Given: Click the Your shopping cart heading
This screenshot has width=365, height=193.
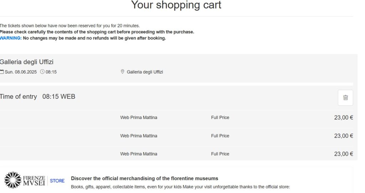Looking at the screenshot, I should click(x=176, y=5).
